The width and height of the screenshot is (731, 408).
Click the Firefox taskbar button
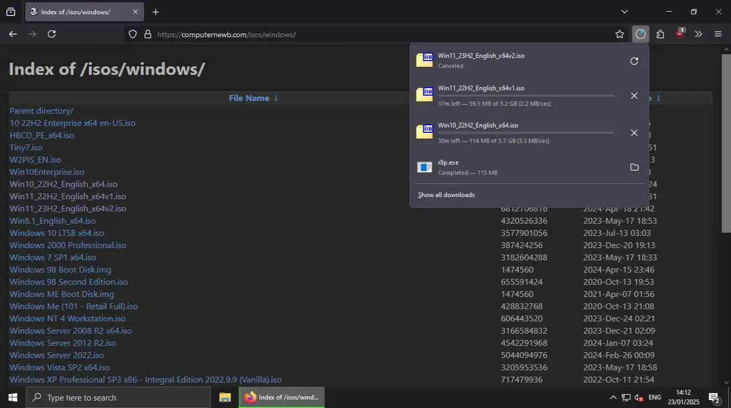[282, 397]
